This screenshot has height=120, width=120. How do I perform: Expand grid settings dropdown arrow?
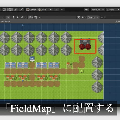39,17
